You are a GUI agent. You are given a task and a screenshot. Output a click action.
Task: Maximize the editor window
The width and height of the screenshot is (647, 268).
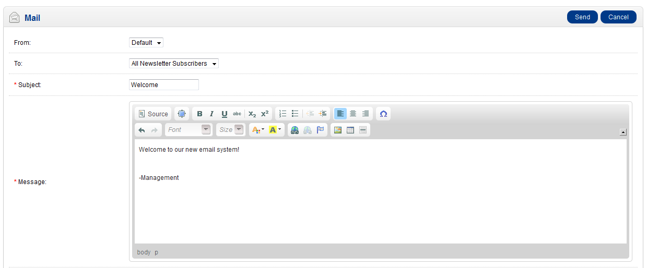[x=181, y=114]
